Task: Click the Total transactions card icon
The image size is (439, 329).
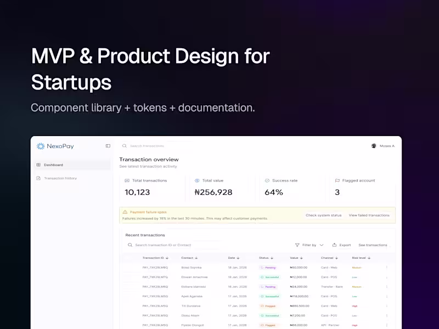Action: (x=127, y=180)
